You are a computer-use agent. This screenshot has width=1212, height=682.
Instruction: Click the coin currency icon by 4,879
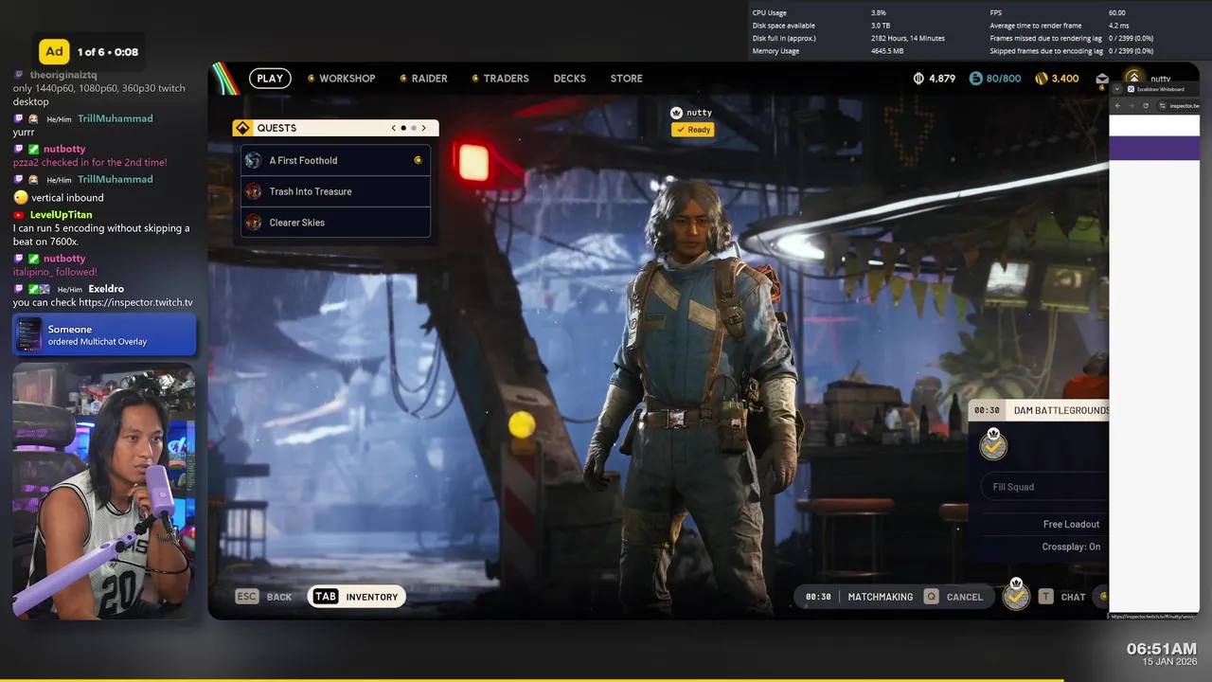pyautogui.click(x=918, y=79)
